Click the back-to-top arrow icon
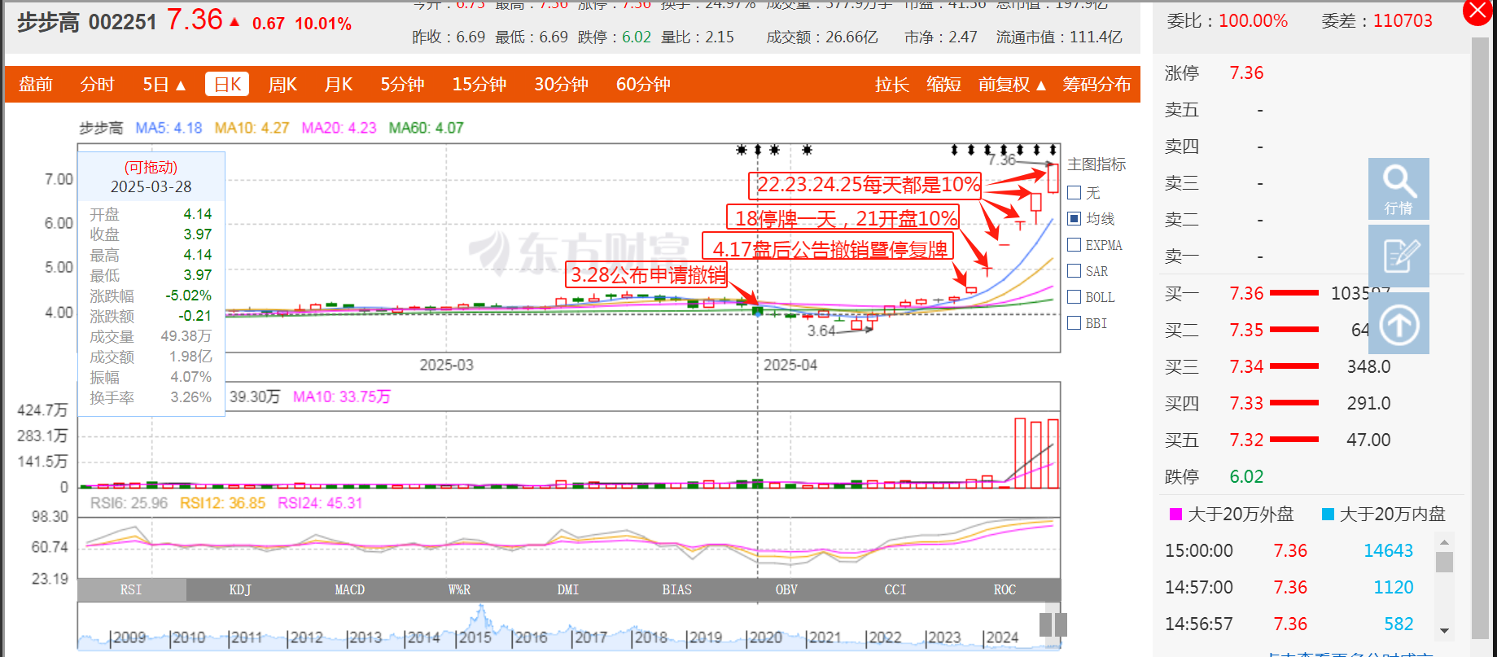The height and width of the screenshot is (657, 1497). coord(1399,323)
